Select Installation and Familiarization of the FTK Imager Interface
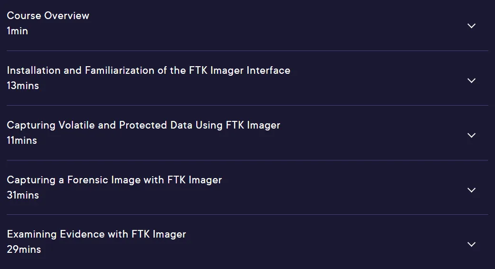The height and width of the screenshot is (269, 495). pos(148,70)
